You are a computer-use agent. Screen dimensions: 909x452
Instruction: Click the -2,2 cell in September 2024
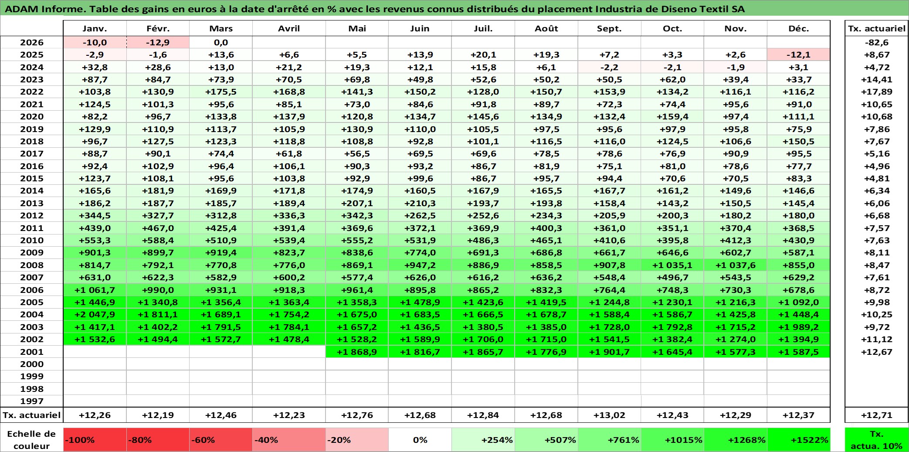(609, 67)
